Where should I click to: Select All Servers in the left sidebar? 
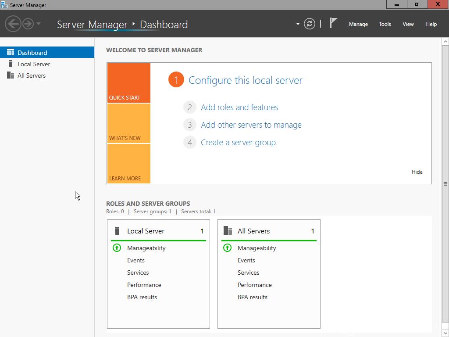47,75
